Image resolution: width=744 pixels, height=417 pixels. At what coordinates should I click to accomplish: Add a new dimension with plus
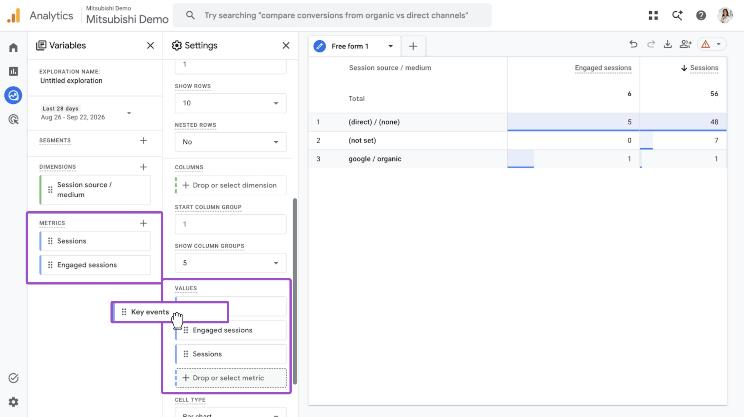[x=143, y=167]
